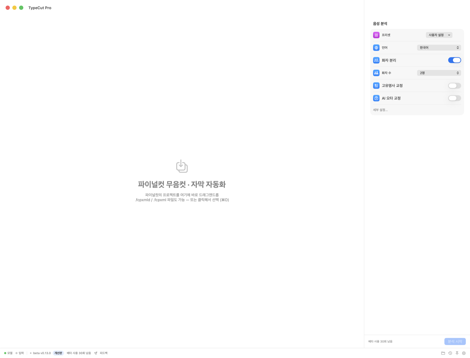Click 베타 사용 30회 남음 in status bar
The image size is (470, 358).
coord(79,353)
